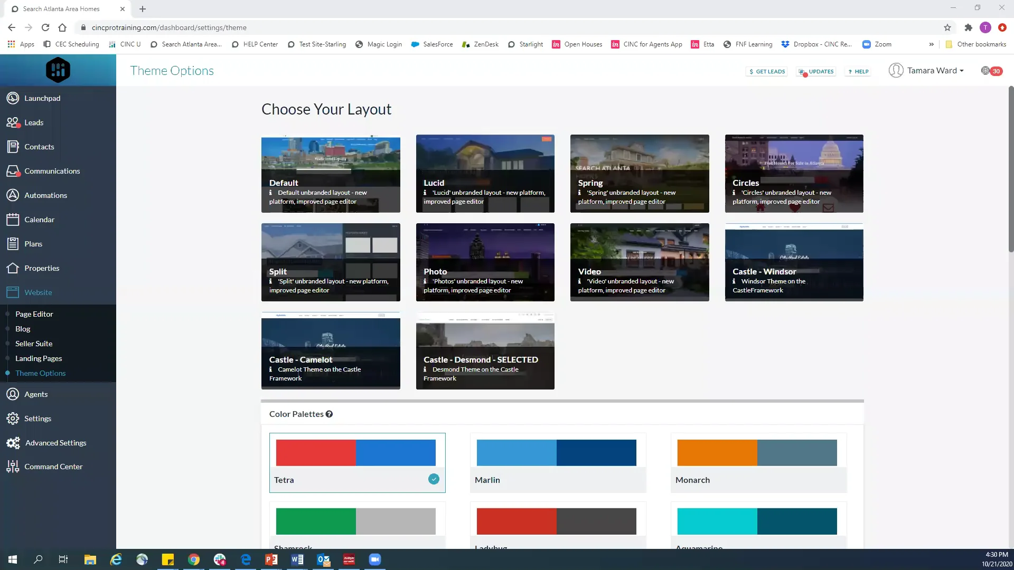Open Properties in sidebar

[41, 268]
